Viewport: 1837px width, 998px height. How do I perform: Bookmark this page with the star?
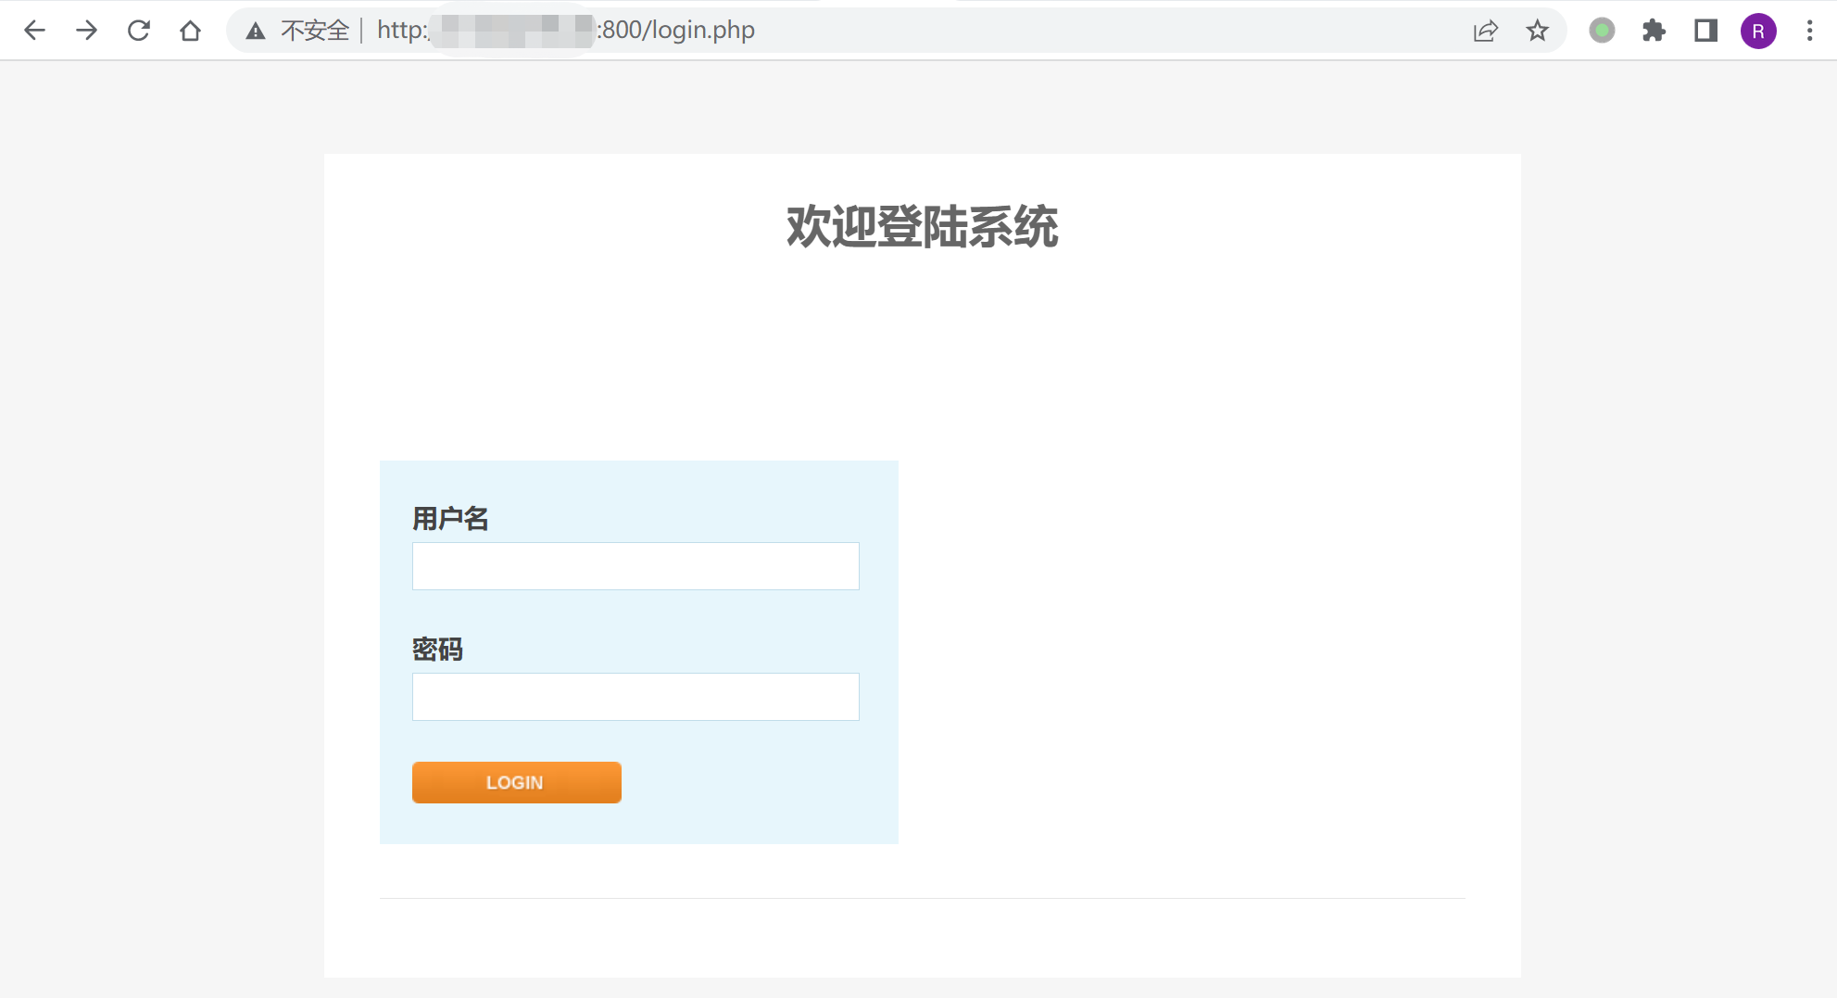click(1537, 31)
